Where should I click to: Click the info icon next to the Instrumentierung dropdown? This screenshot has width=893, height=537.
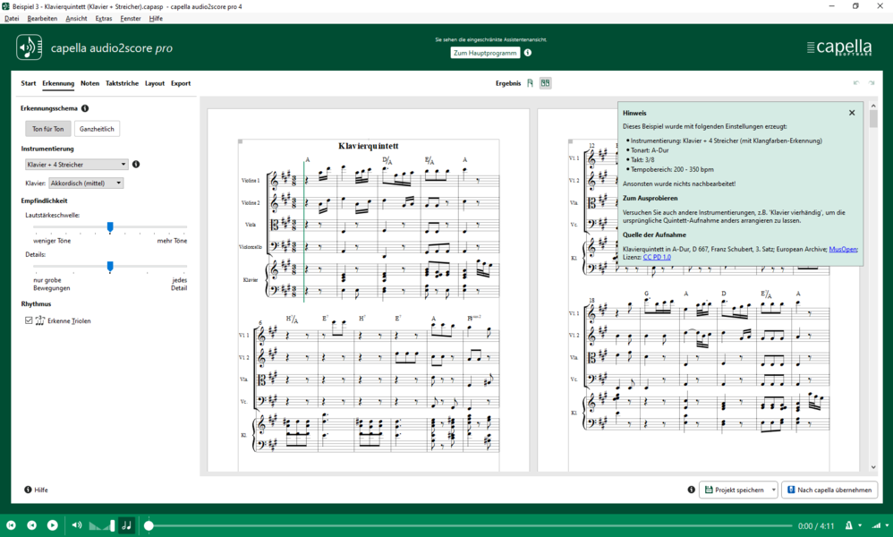tap(136, 164)
